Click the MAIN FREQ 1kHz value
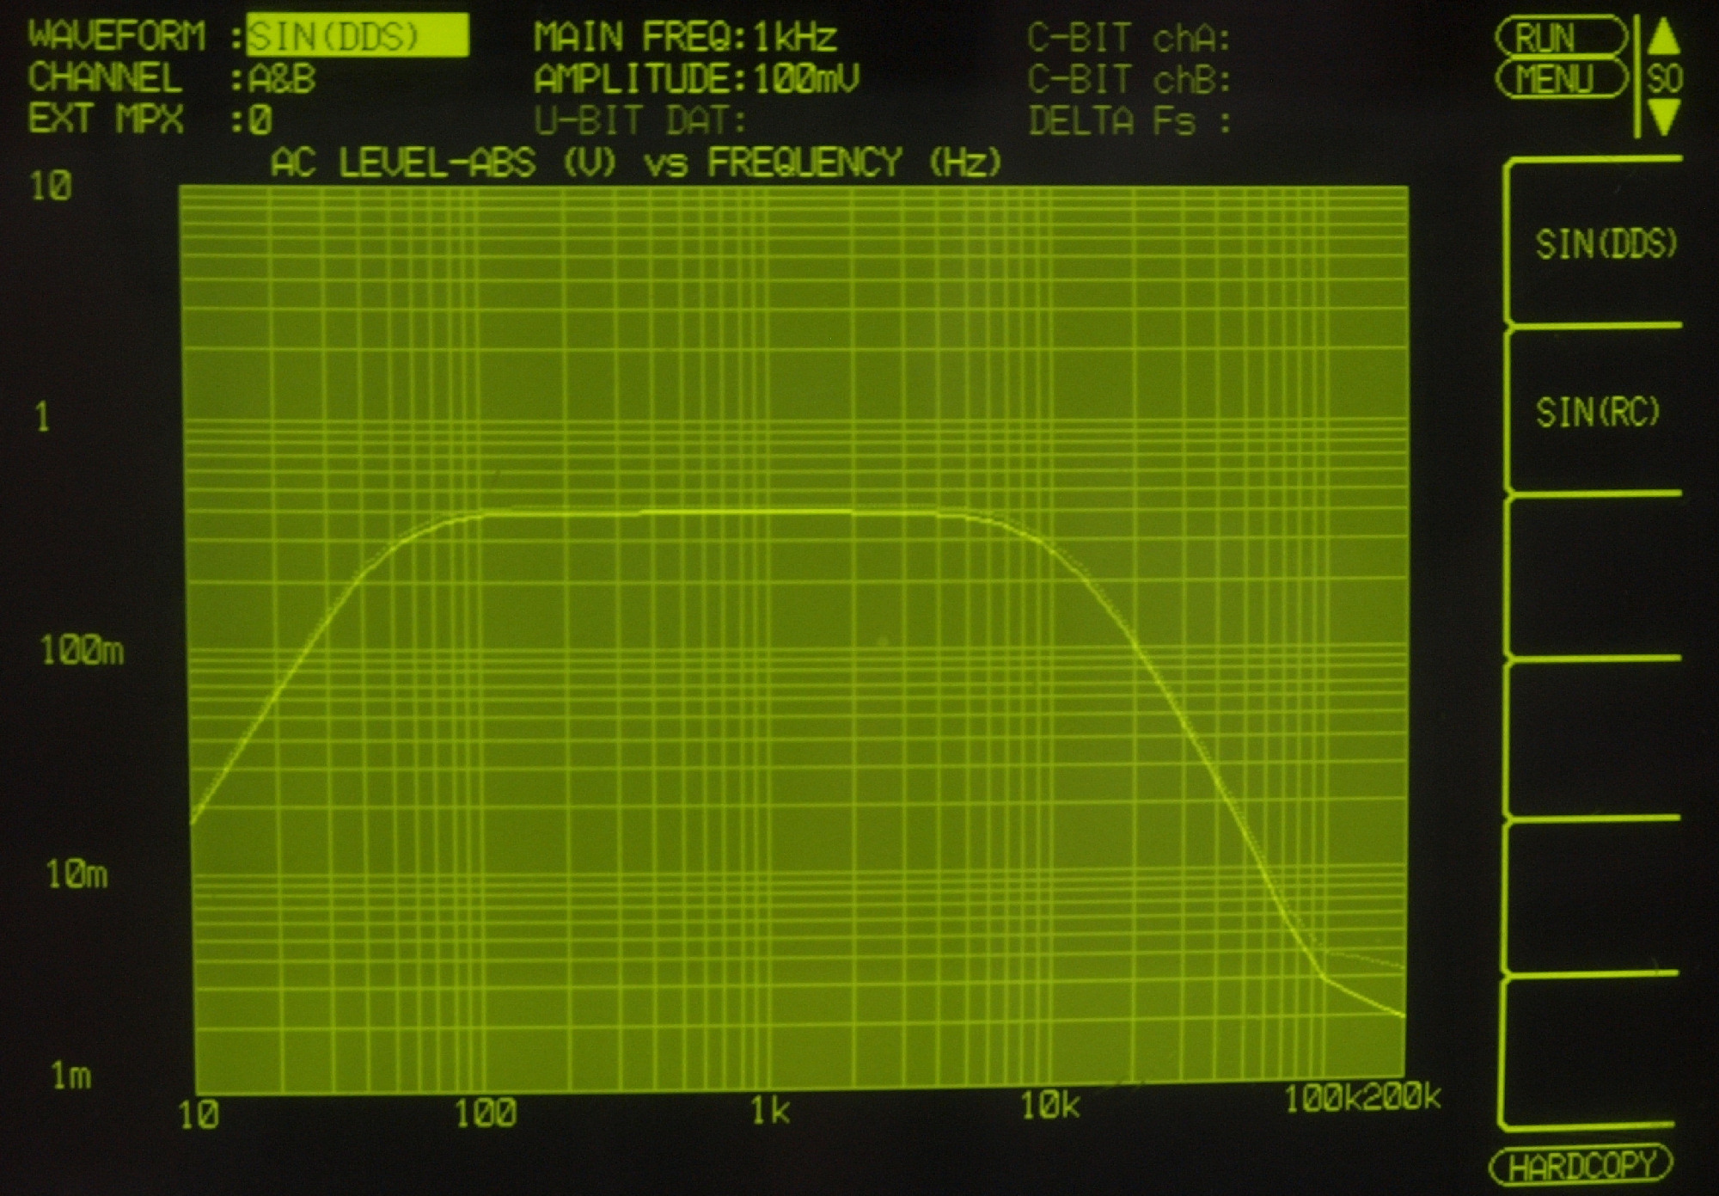Screen dimensions: 1719x1196 [x=794, y=37]
